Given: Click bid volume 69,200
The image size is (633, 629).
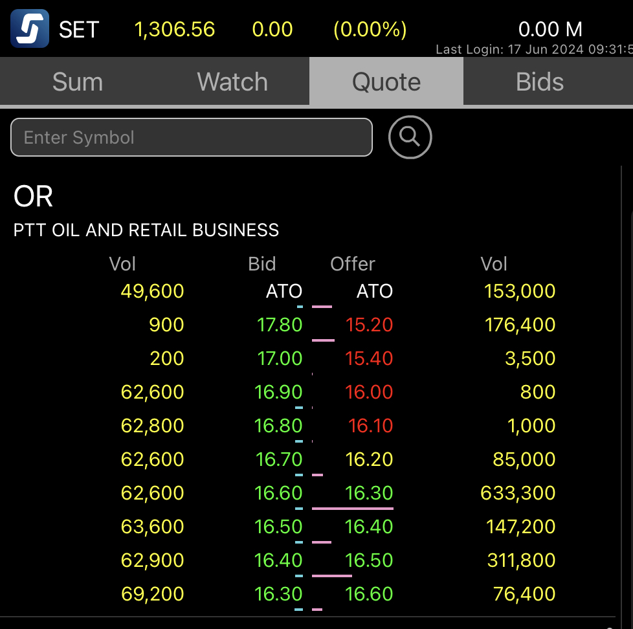Looking at the screenshot, I should pos(153,594).
